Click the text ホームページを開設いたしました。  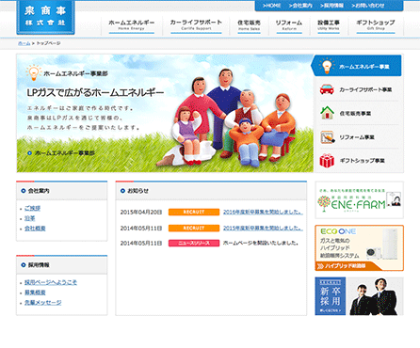(x=261, y=243)
